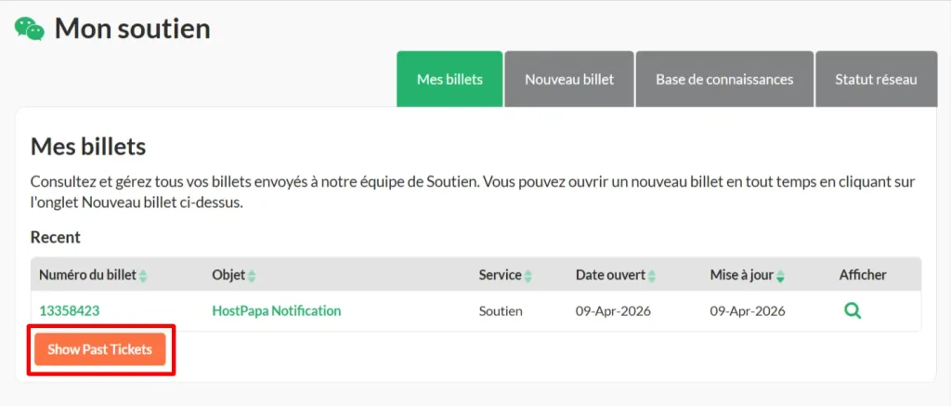This screenshot has width=951, height=406.
Task: Click the Afficher column header
Action: click(862, 275)
